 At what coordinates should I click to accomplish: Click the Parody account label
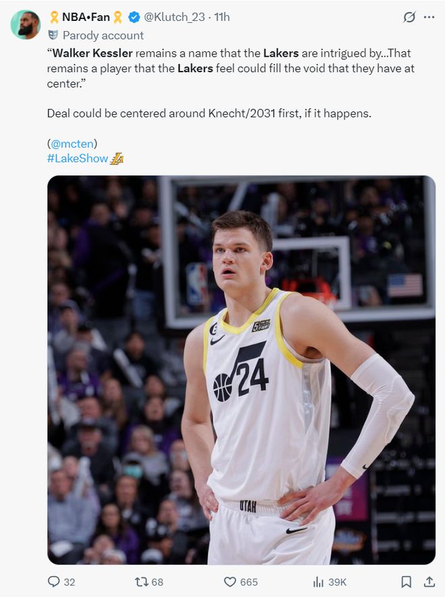click(x=103, y=35)
